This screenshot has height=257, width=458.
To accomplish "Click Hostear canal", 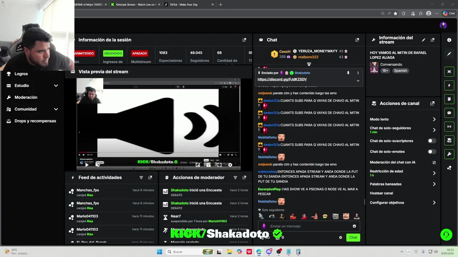I will tap(381, 193).
